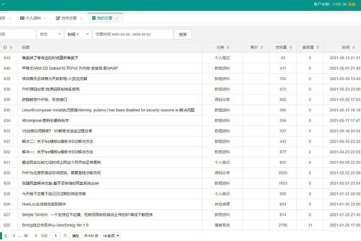Image resolution: width=361 pixels, height=241 pixels.
Task: Switch to the 个人资料 tab
Action: [33, 18]
